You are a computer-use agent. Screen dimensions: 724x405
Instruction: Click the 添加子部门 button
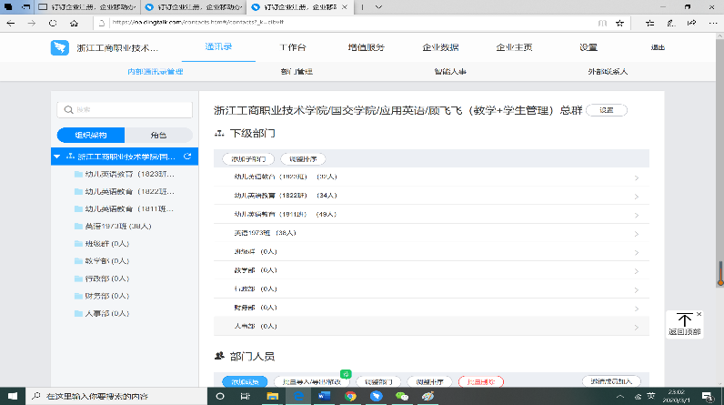(247, 158)
